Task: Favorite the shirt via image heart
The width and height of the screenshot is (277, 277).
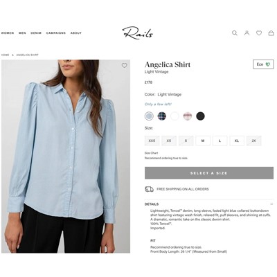Action: (x=125, y=65)
